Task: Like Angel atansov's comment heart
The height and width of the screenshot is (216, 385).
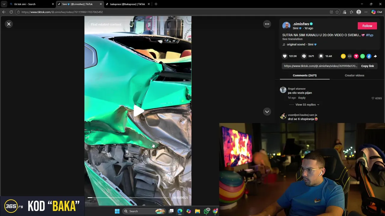Action: 373,98
